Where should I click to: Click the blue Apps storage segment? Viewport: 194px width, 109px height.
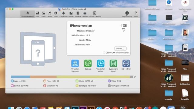tap(20, 77)
